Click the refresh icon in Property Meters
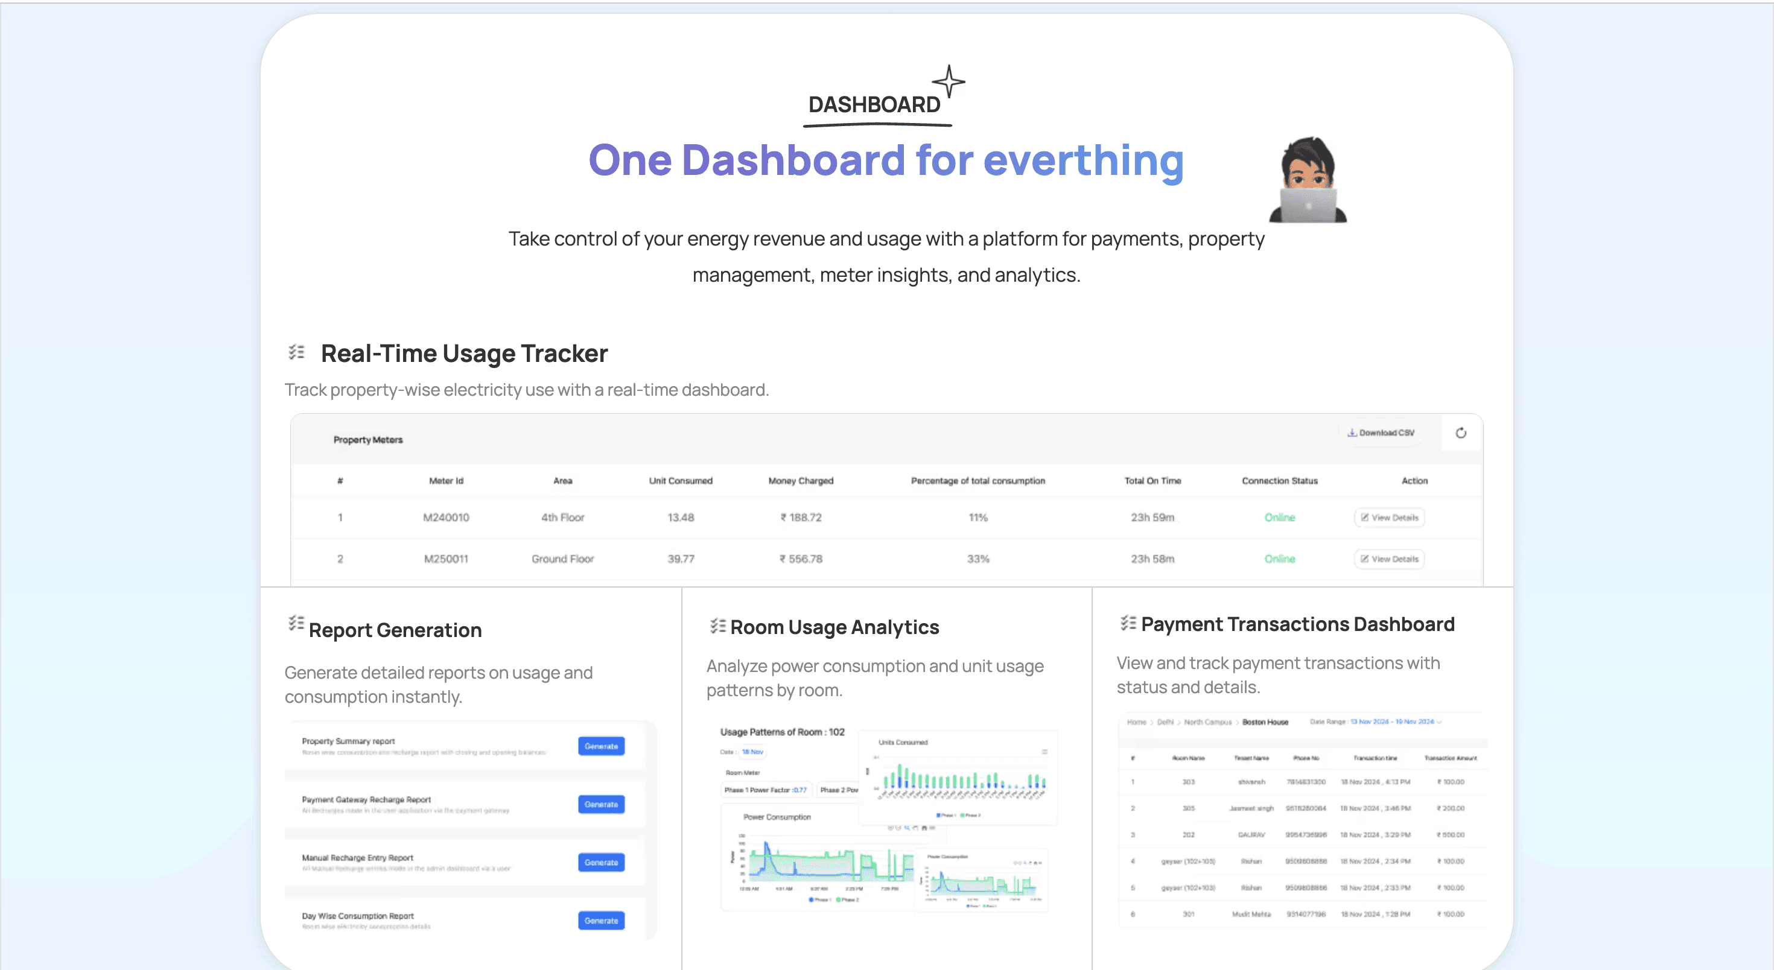The width and height of the screenshot is (1774, 970). pos(1460,433)
